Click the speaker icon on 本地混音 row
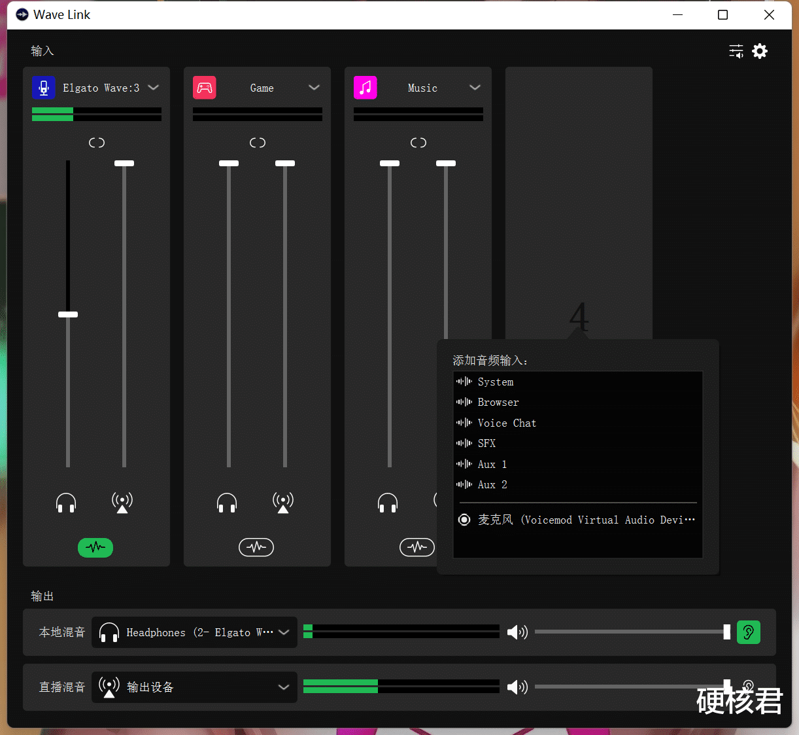This screenshot has height=735, width=799. pos(517,632)
